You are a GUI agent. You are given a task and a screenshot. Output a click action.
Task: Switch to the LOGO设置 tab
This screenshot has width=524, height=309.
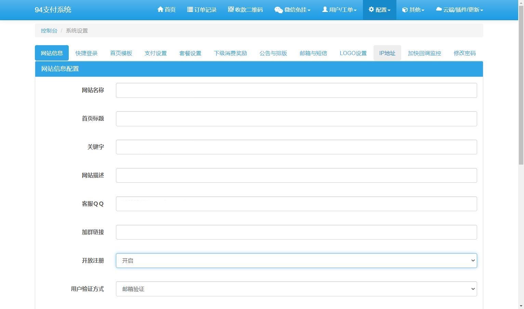pos(353,53)
